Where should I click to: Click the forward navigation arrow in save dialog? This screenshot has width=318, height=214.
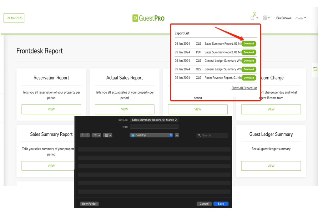click(x=87, y=135)
